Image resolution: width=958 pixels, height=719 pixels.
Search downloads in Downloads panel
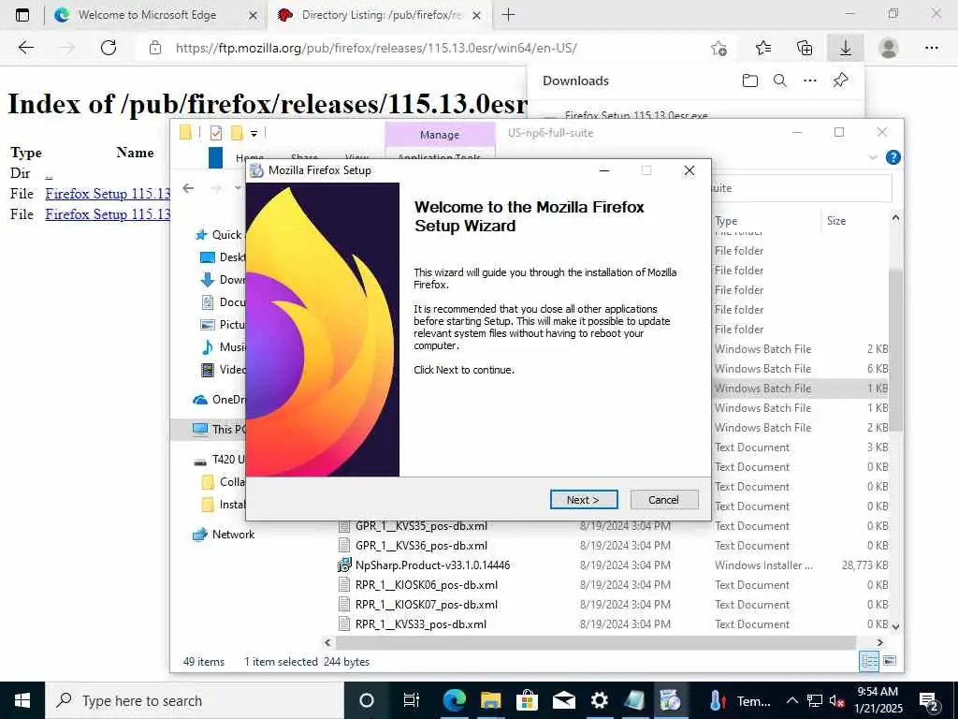pyautogui.click(x=780, y=81)
